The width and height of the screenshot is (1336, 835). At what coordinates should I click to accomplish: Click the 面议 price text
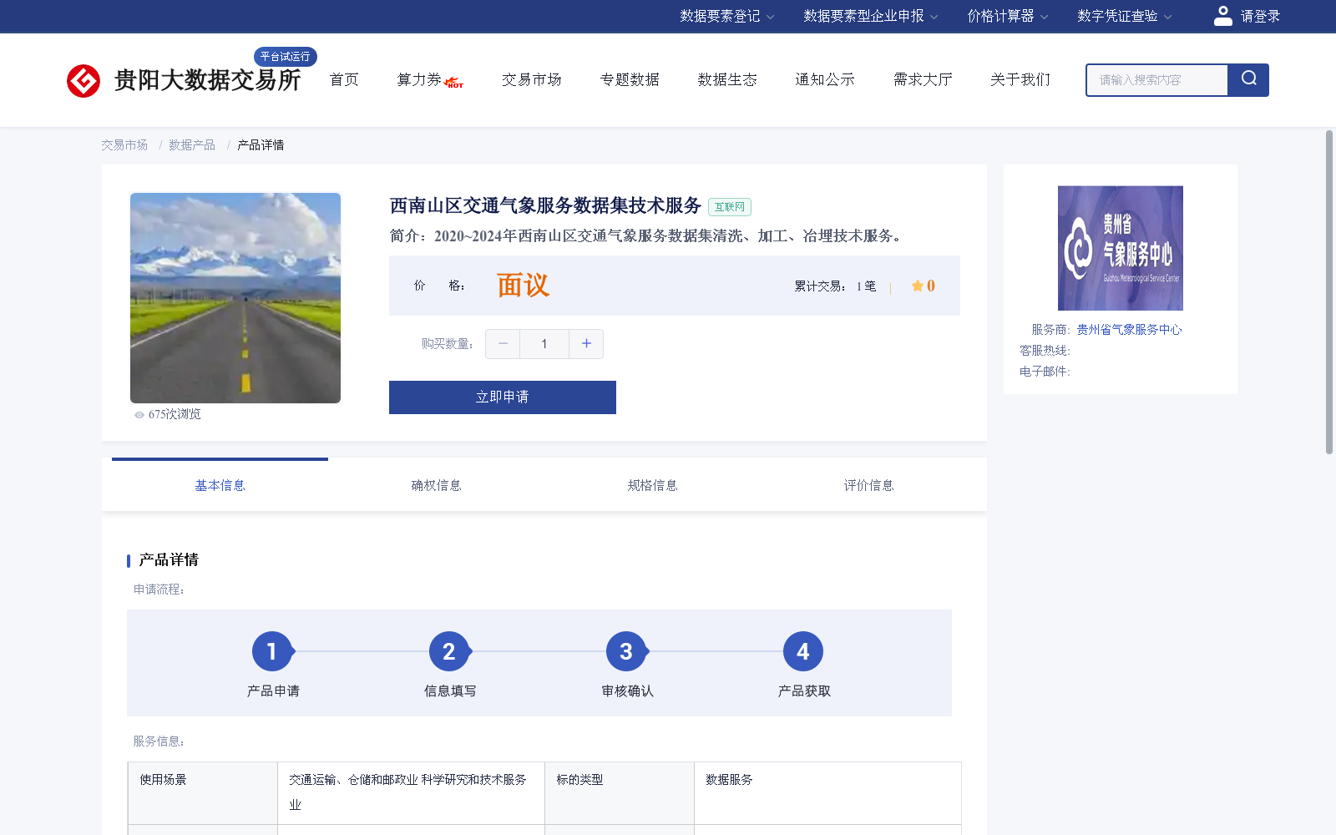coord(523,286)
